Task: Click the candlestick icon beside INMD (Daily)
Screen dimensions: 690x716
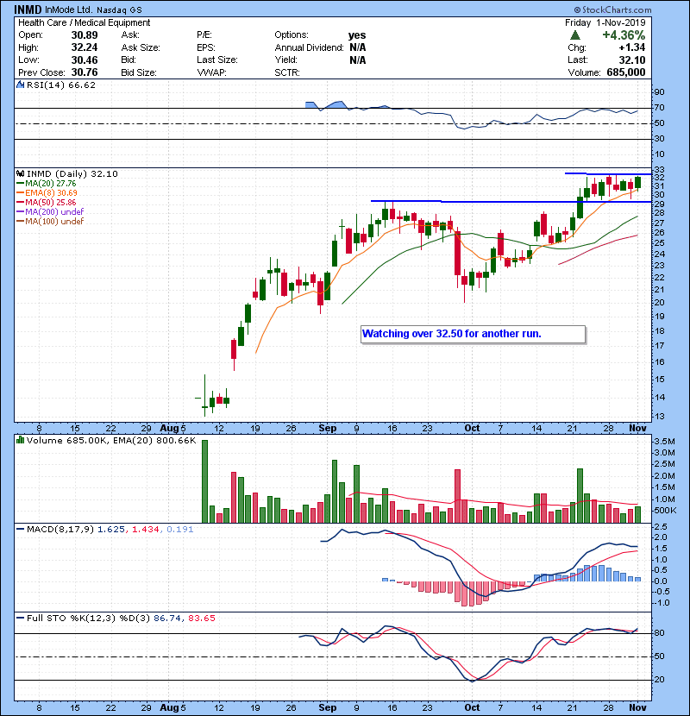Action: [x=20, y=173]
